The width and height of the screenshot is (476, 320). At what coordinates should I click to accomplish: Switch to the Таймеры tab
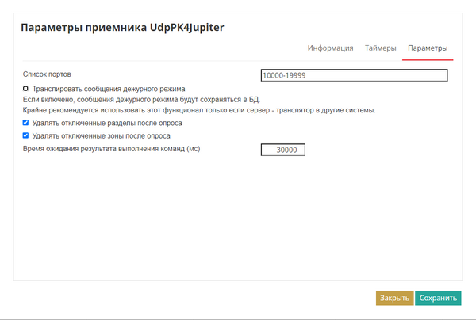[380, 48]
